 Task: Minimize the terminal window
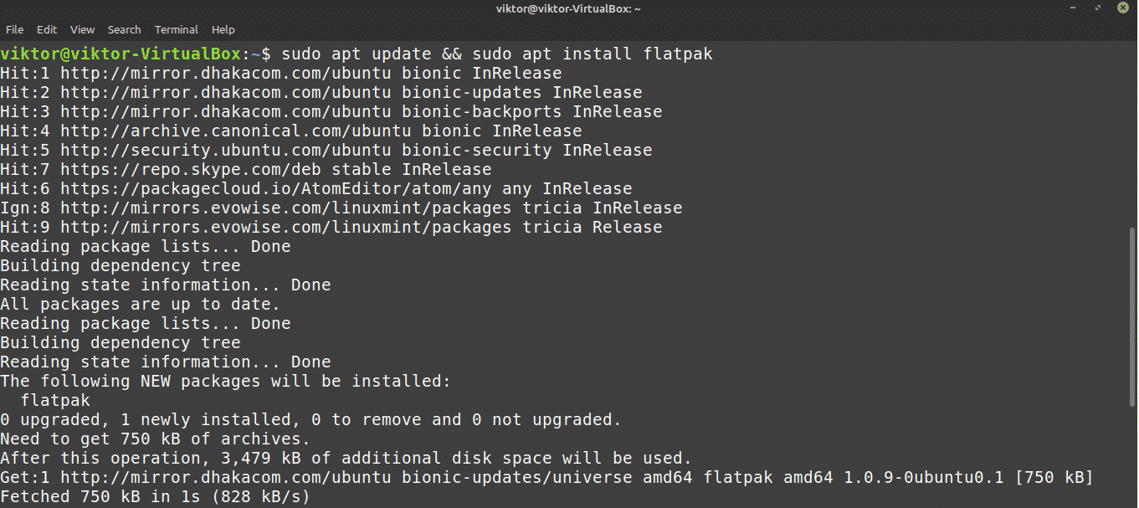pos(1074,8)
